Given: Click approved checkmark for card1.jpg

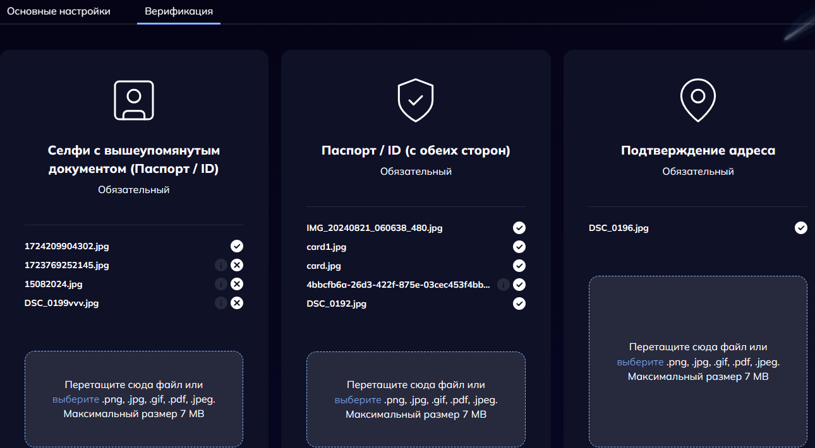Looking at the screenshot, I should coord(519,247).
